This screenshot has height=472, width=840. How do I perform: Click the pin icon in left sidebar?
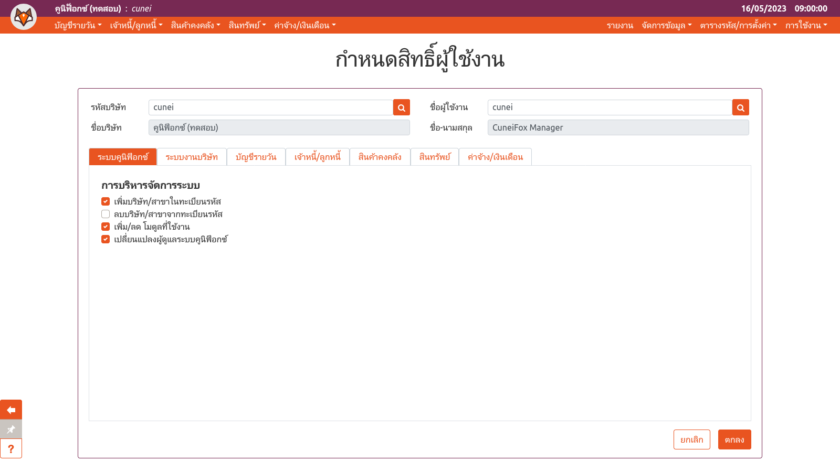point(11,429)
